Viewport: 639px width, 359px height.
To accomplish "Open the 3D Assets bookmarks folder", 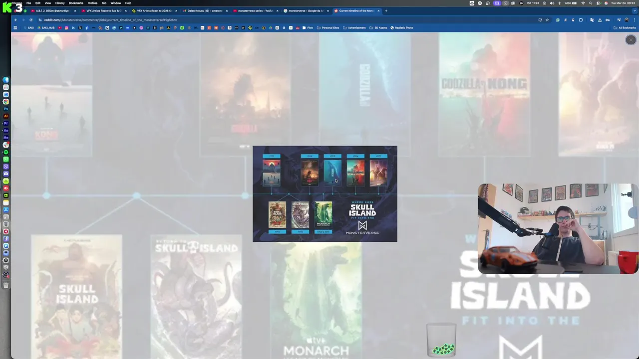I will (378, 28).
